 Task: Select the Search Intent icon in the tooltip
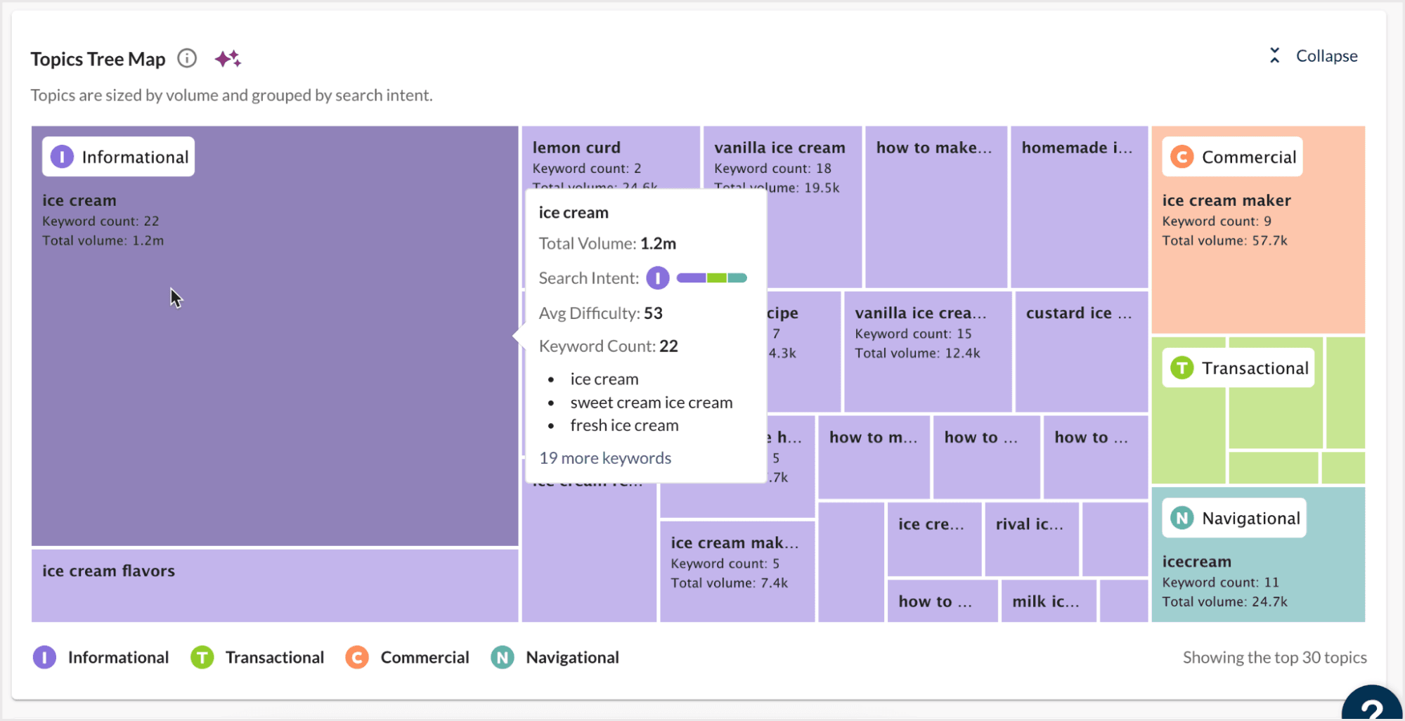tap(657, 278)
